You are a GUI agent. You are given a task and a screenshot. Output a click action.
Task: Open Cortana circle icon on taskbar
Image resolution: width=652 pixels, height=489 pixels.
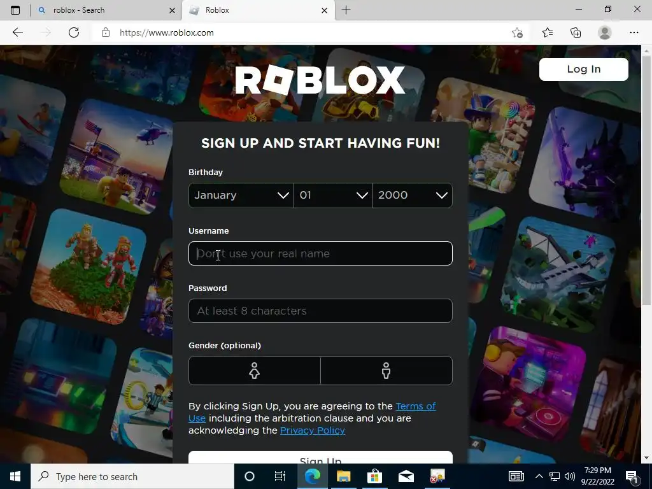249,476
